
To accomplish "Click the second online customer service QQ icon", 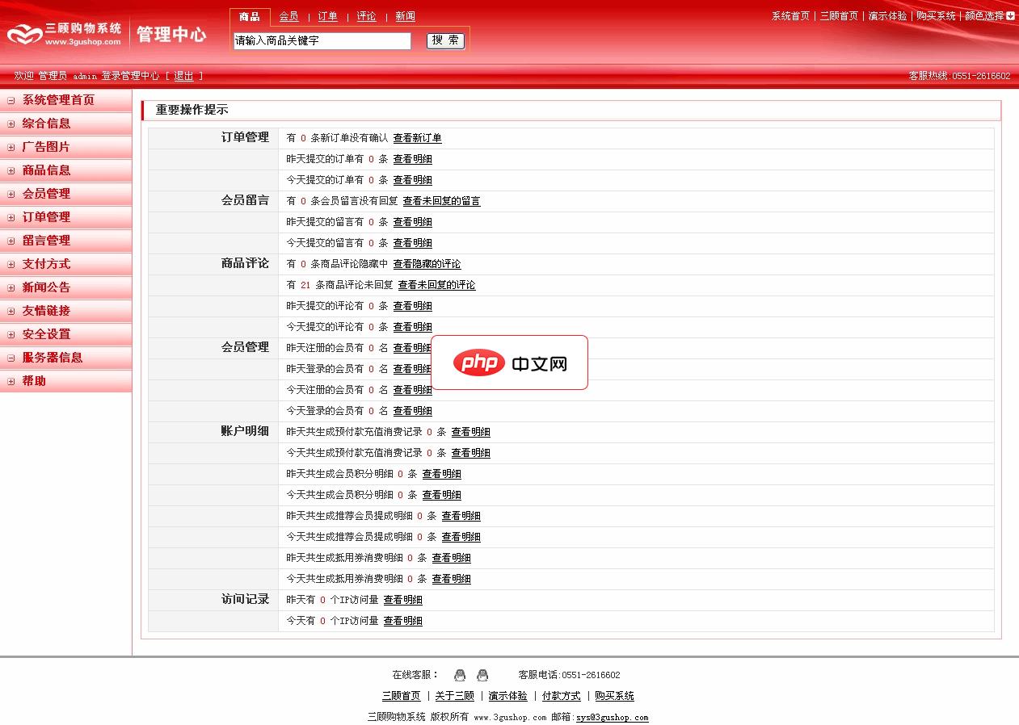I will click(x=482, y=675).
